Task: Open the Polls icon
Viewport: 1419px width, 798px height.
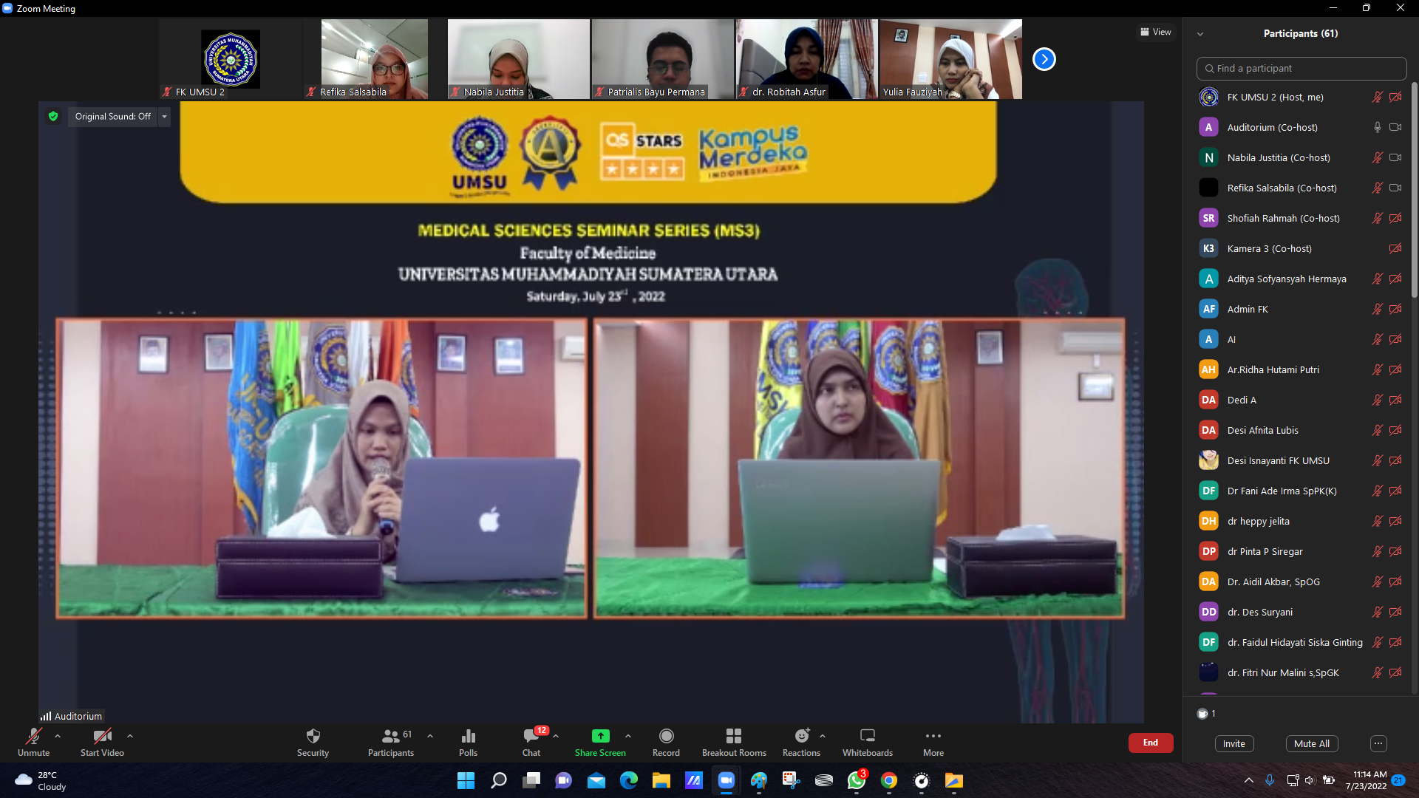Action: point(468,736)
